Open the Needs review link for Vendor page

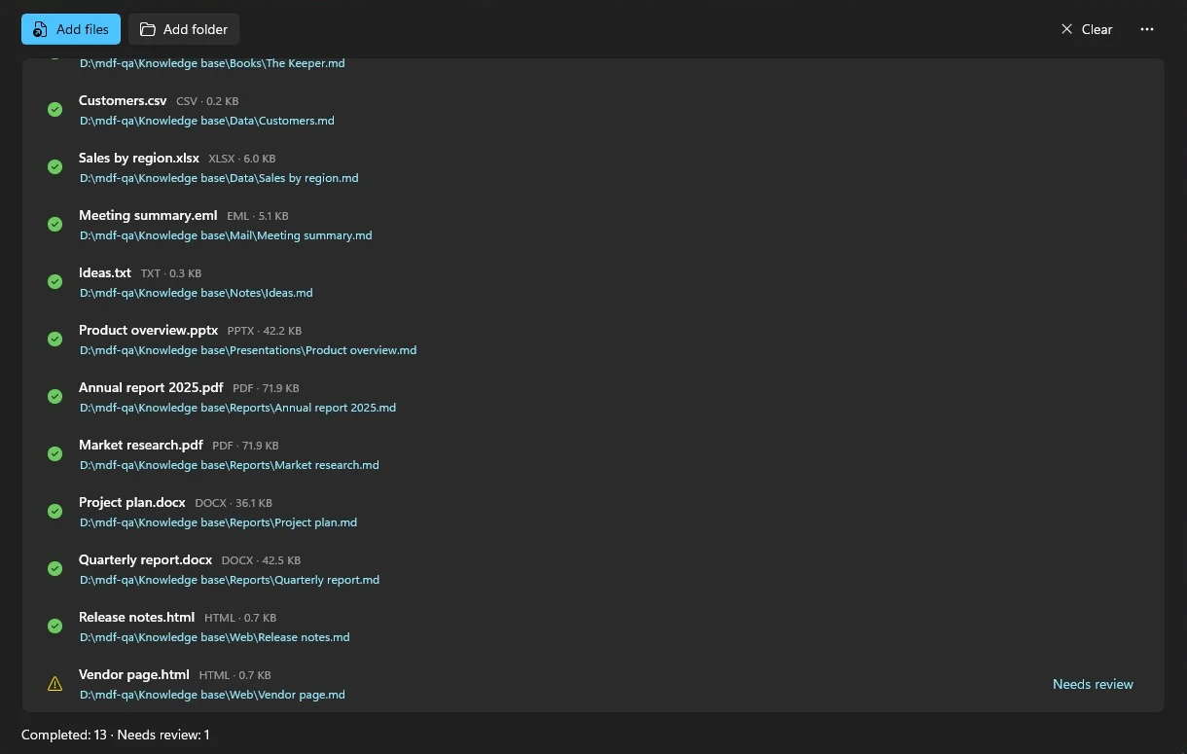1093,684
